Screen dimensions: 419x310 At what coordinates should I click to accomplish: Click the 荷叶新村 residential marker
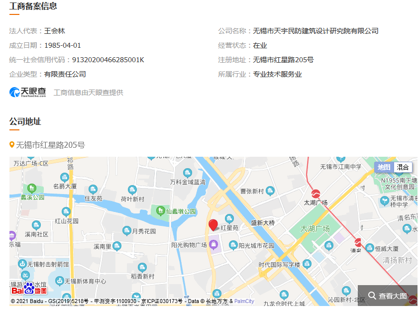click(132, 190)
